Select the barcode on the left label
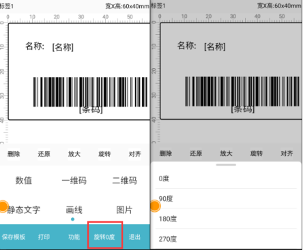 point(90,92)
